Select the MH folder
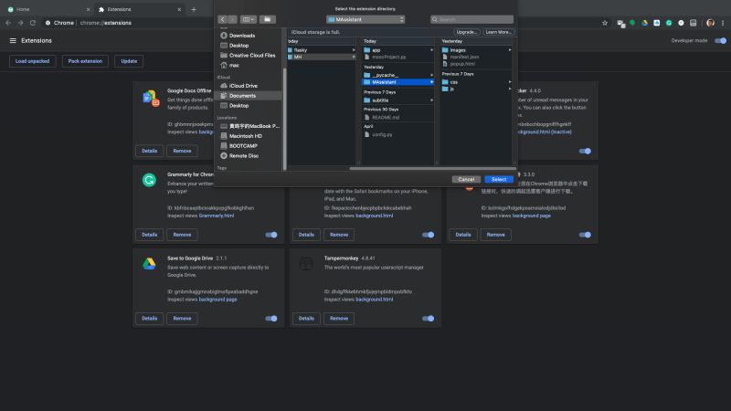Viewport: 731px width, 411px height. click(322, 57)
